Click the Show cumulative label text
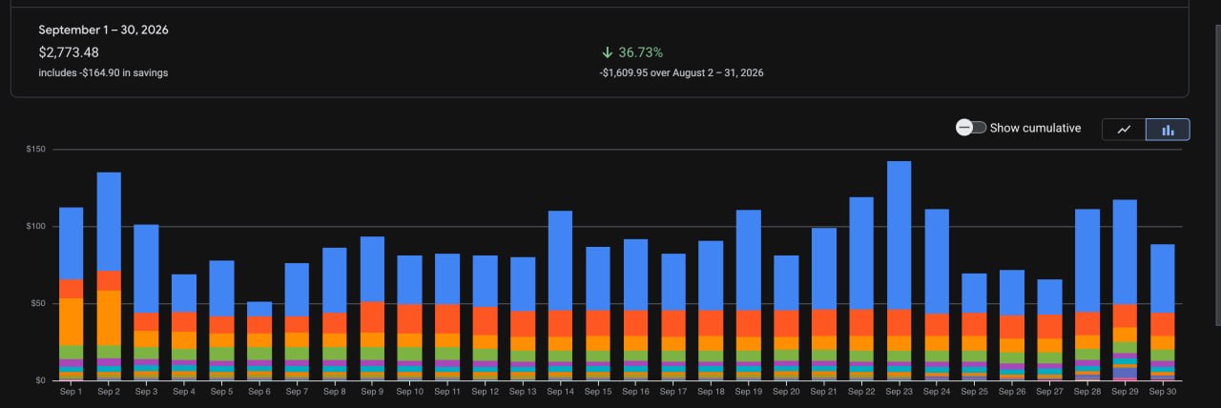 [x=1036, y=128]
